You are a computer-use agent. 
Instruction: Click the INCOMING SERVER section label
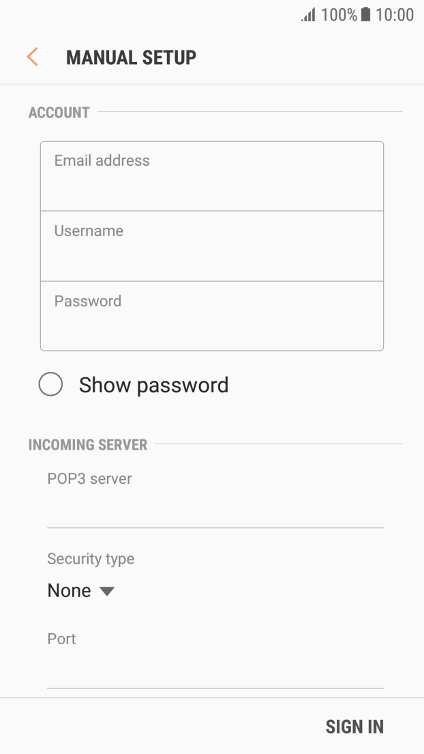coord(88,444)
